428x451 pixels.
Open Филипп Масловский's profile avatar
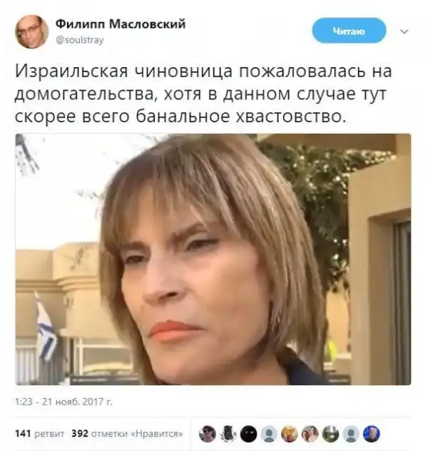(32, 31)
